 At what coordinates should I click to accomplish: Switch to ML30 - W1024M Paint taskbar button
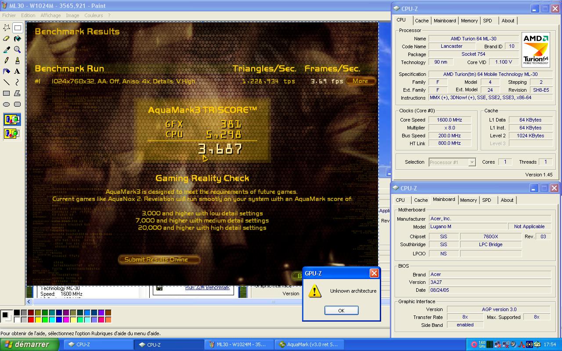point(239,344)
